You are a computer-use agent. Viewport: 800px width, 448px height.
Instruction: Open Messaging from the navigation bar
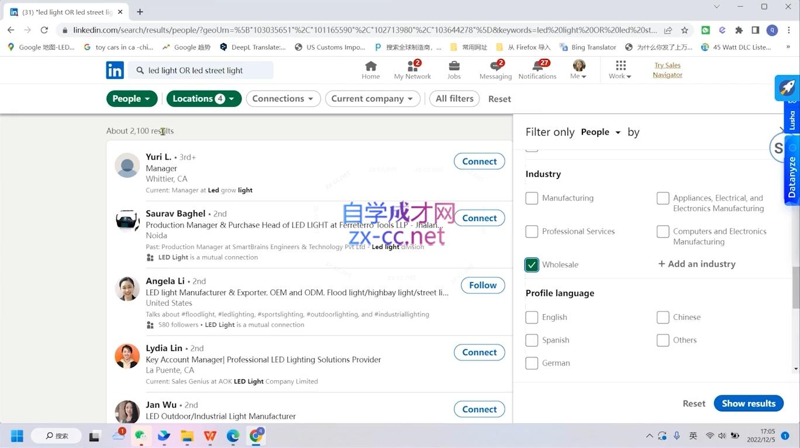click(495, 69)
